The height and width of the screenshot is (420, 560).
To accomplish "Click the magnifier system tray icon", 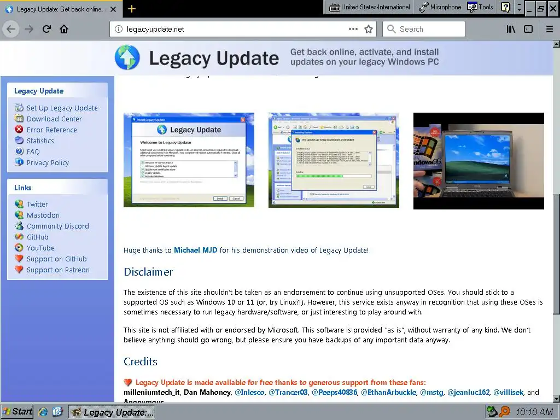I will pyautogui.click(x=505, y=412).
